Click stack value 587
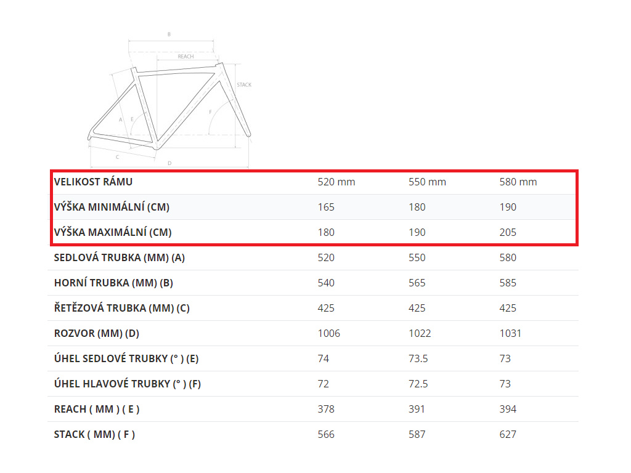Image resolution: width=631 pixels, height=473 pixels. [417, 435]
